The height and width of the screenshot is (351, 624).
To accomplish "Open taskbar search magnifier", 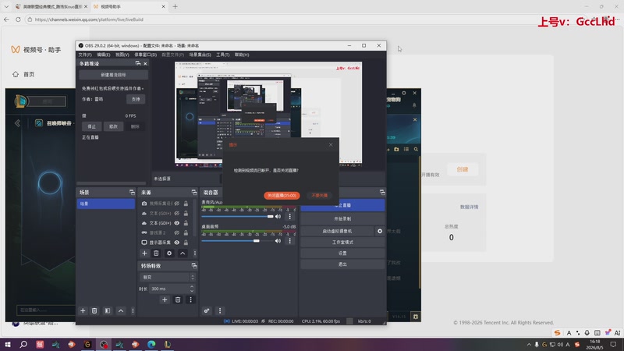I will [23, 344].
